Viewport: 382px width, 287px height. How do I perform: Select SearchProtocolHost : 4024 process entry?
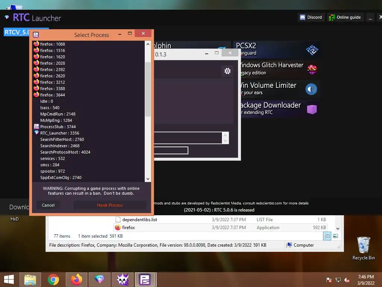(89, 152)
